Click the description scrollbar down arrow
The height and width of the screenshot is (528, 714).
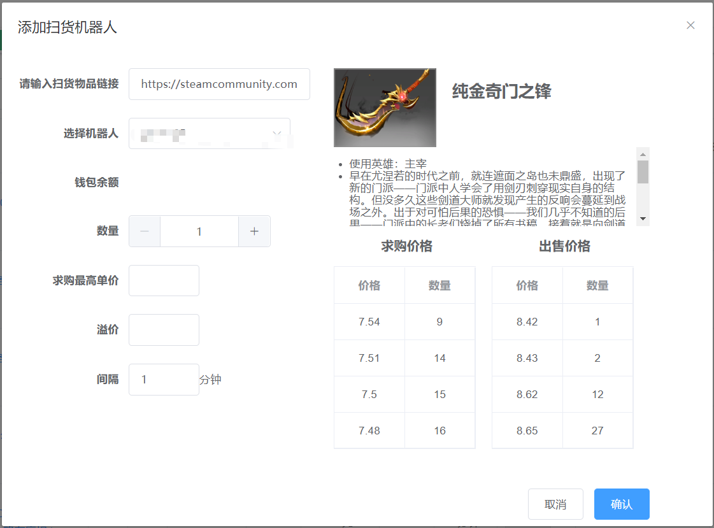pyautogui.click(x=643, y=219)
